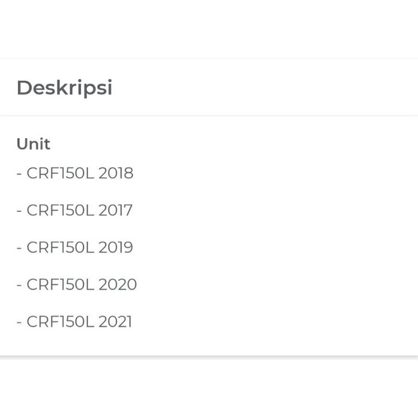Click the dash bullet before CRF150L 2018
The width and height of the screenshot is (418, 418).
click(19, 174)
